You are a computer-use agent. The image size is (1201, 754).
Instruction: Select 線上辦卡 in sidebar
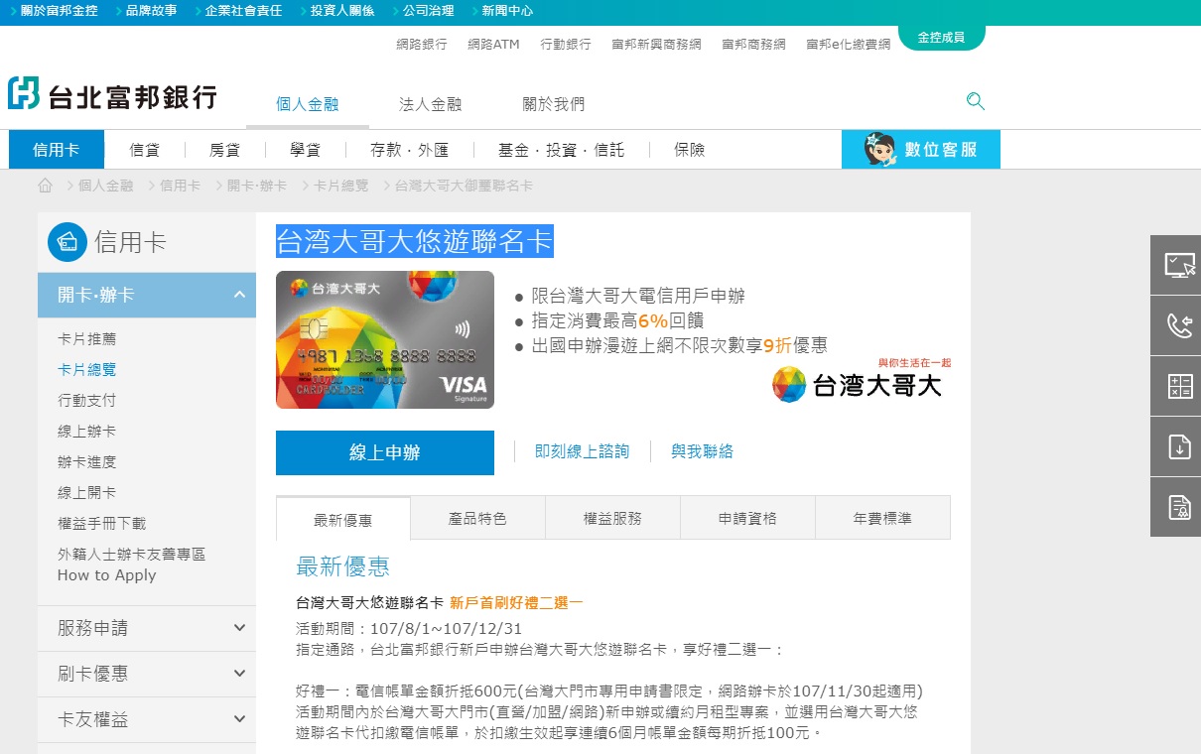pyautogui.click(x=87, y=432)
